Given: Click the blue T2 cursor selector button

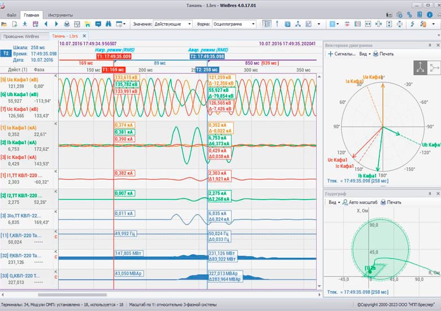Looking at the screenshot, I should (6, 53).
